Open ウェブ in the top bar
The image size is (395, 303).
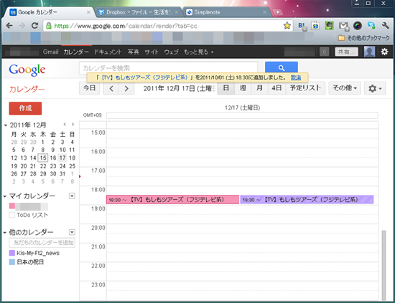click(172, 52)
